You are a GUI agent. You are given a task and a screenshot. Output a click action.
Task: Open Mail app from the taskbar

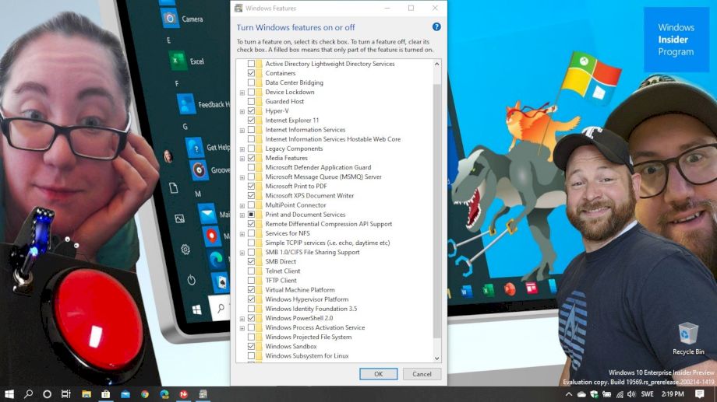point(125,393)
